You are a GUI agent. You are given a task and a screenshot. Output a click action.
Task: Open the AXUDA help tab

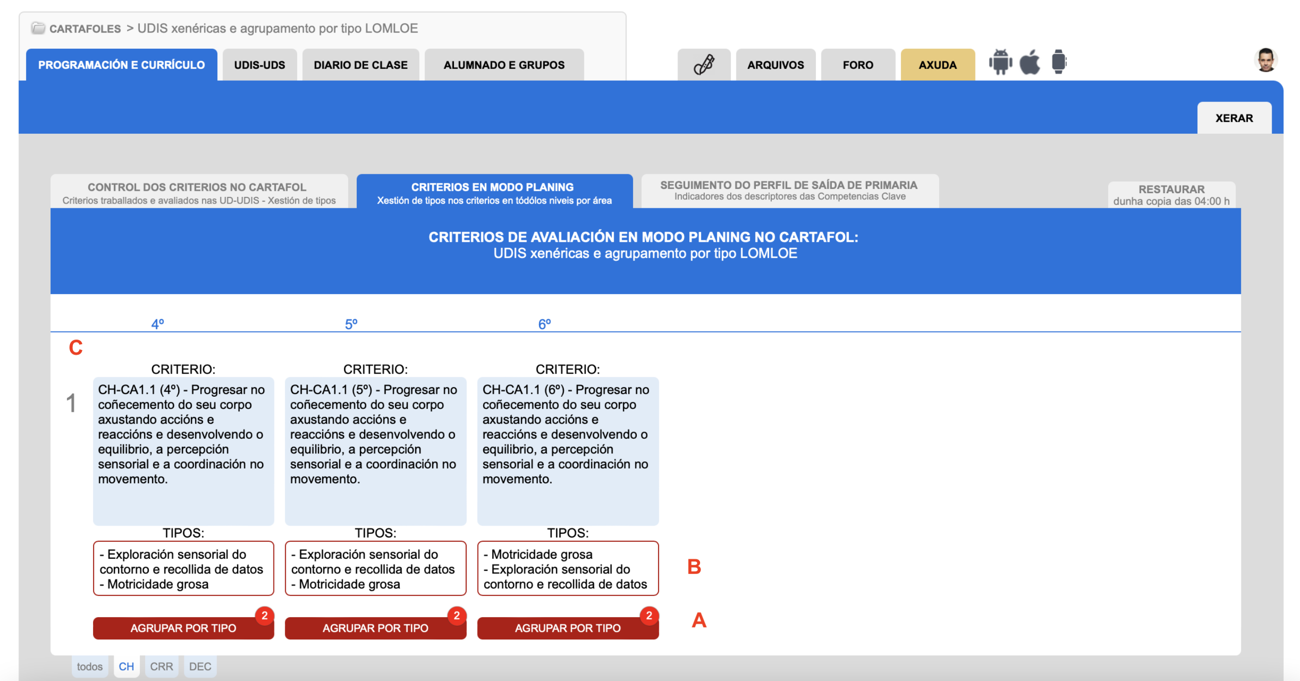pyautogui.click(x=938, y=65)
